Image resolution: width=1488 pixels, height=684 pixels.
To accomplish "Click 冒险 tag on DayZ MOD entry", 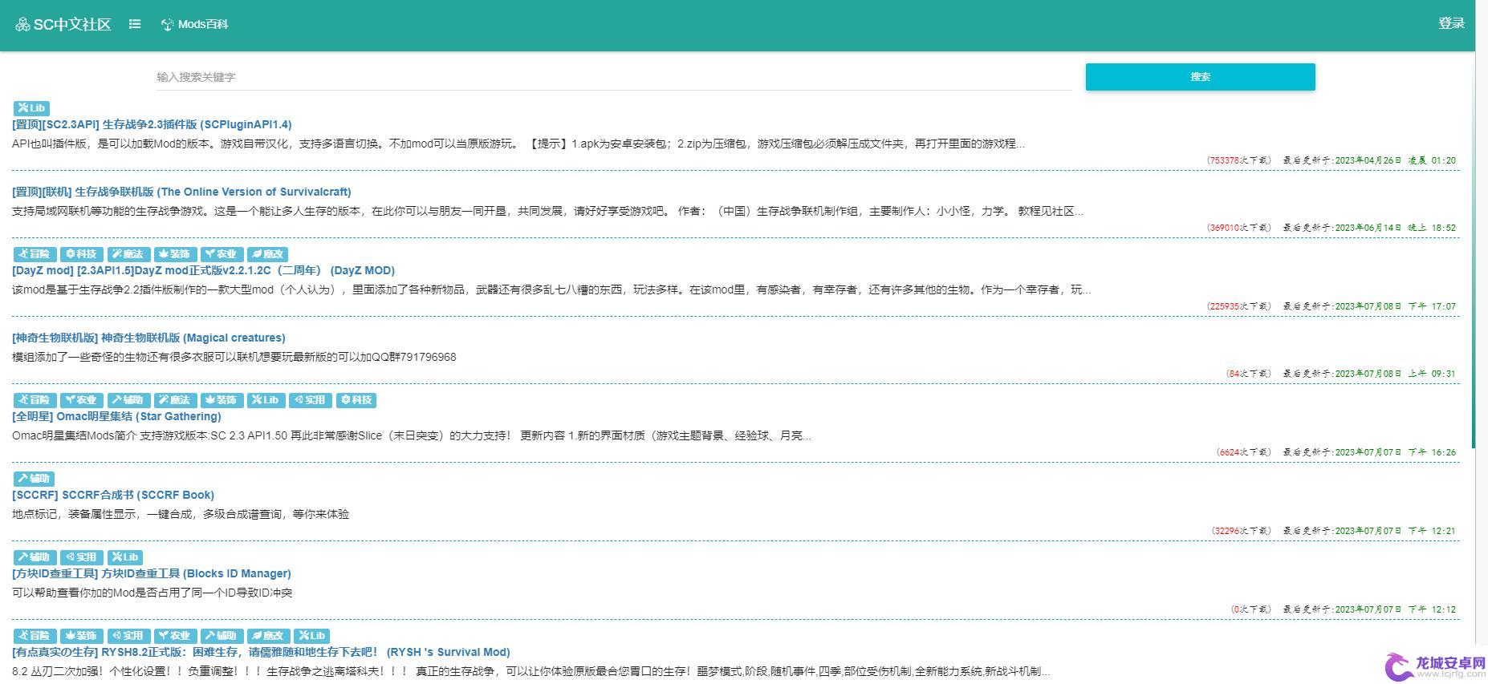I will pos(35,254).
